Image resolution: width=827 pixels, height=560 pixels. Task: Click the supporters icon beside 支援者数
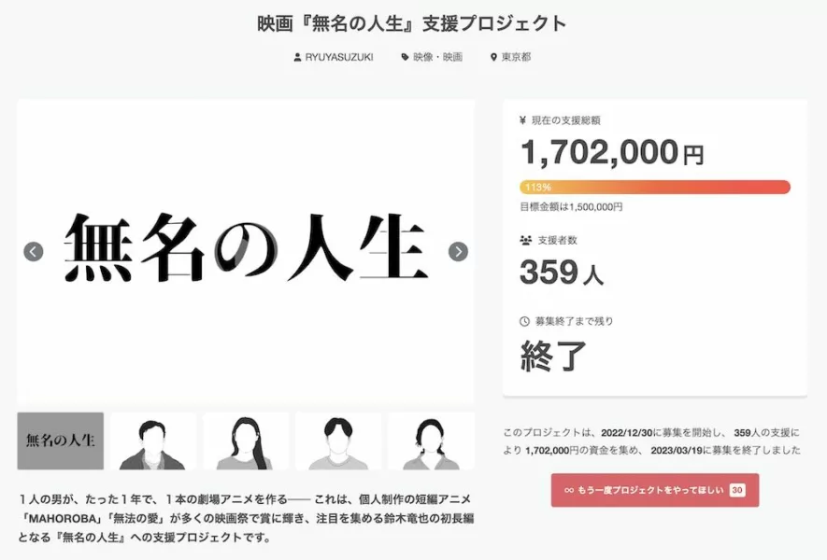524,240
